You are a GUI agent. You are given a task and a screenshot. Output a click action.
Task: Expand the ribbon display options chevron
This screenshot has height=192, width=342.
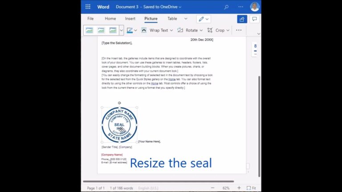pos(259,34)
